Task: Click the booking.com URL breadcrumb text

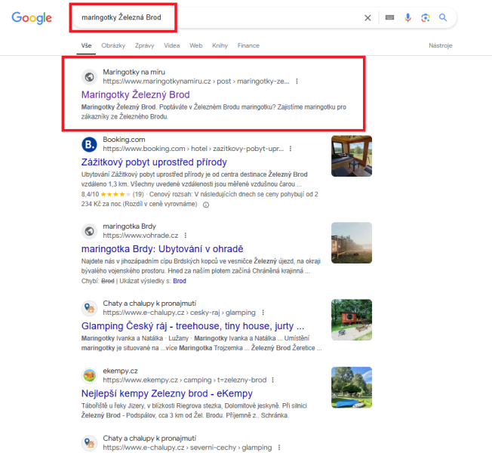Action: (x=193, y=149)
